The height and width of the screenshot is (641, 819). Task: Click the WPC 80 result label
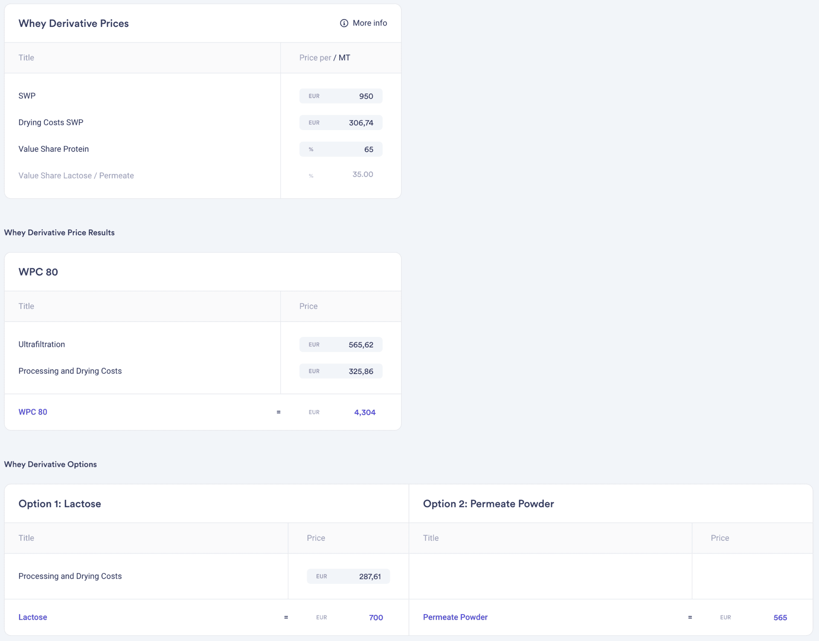(33, 412)
